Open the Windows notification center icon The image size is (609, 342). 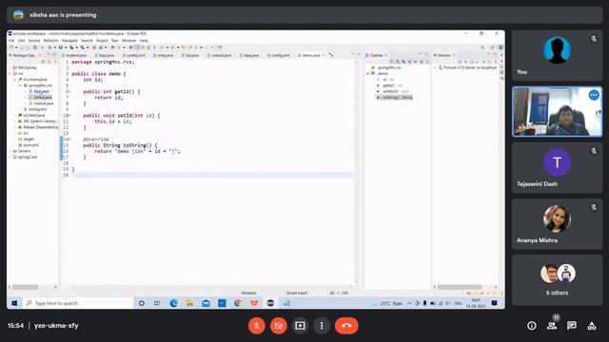click(x=494, y=303)
